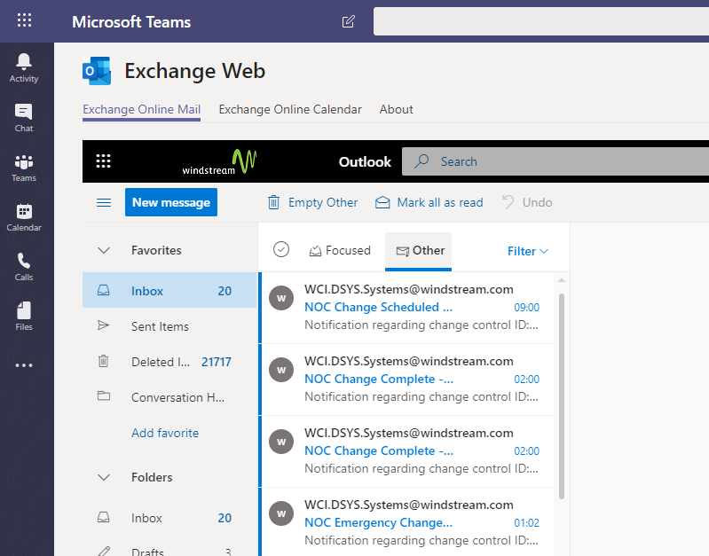Image resolution: width=709 pixels, height=556 pixels.
Task: Open the Teams Calendar
Action: click(24, 217)
